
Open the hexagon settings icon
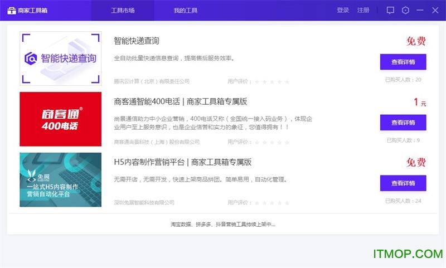405,10
